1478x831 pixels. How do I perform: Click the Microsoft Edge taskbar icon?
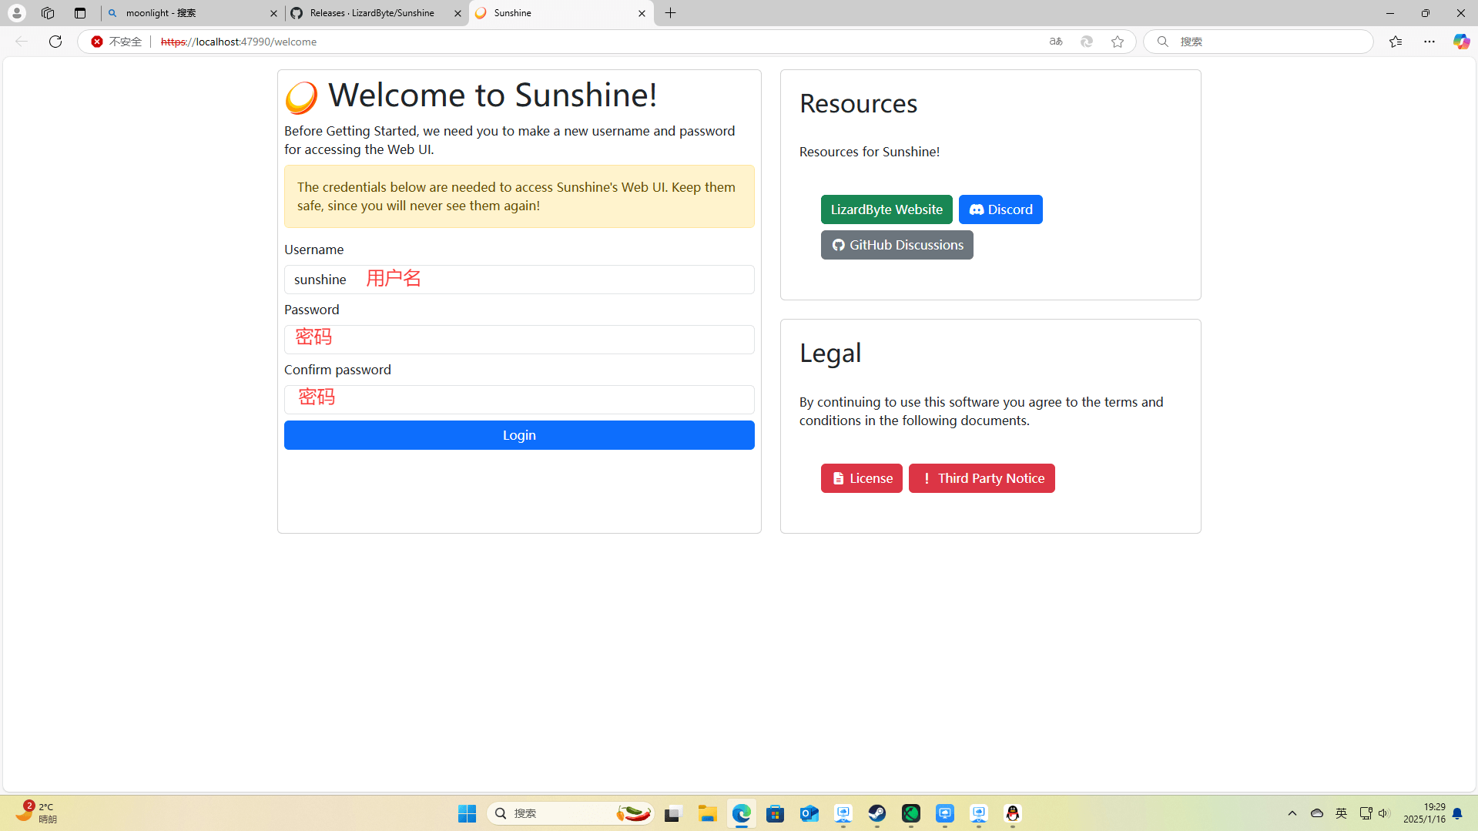click(742, 813)
